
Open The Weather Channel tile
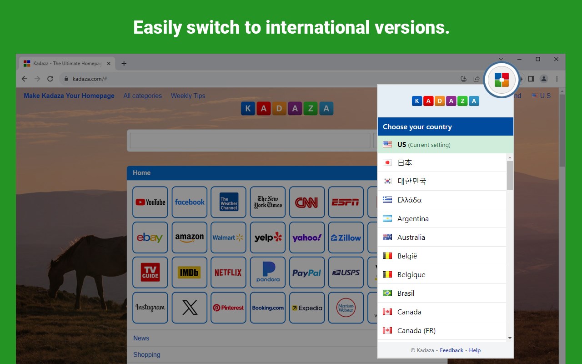[x=228, y=202]
